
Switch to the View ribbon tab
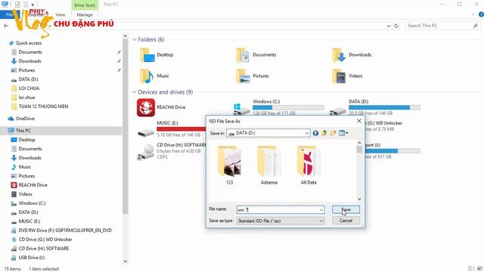point(60,14)
